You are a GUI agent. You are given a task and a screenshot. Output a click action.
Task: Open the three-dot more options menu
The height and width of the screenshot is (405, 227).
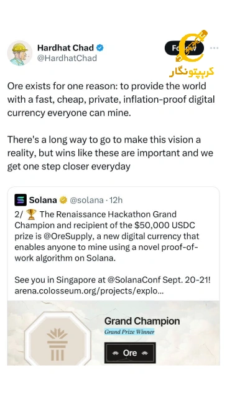pyautogui.click(x=214, y=48)
